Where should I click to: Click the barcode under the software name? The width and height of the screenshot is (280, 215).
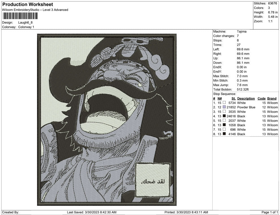(x=20, y=16)
